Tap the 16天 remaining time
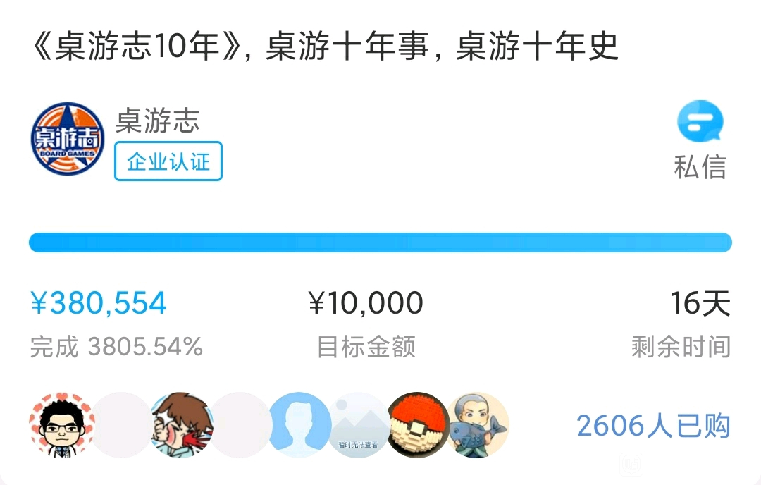The width and height of the screenshot is (761, 485). click(x=700, y=303)
